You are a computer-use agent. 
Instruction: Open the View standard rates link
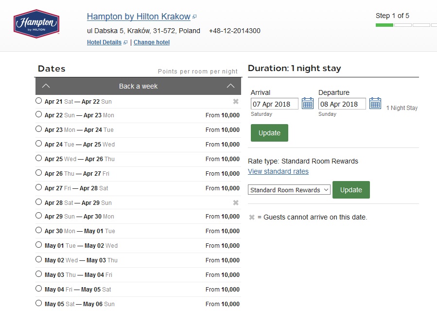(278, 171)
